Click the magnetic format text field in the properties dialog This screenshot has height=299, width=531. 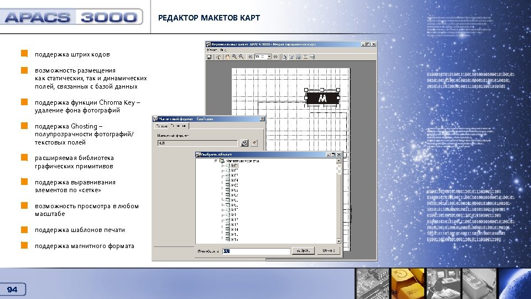point(197,143)
